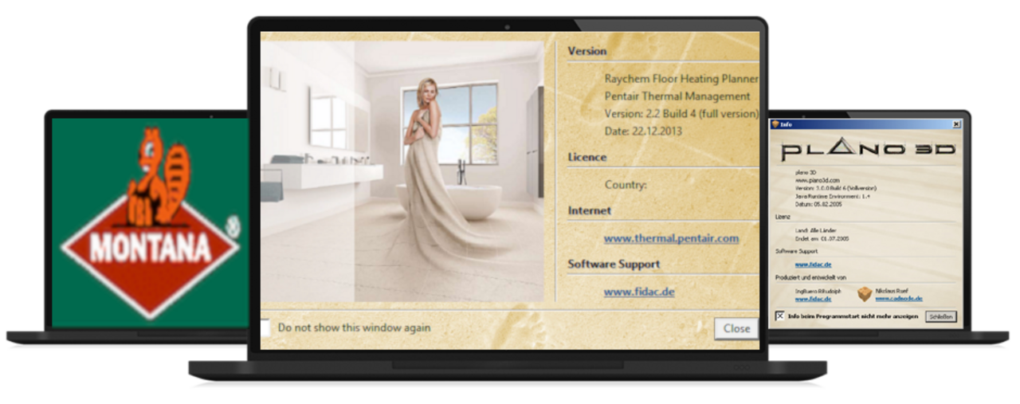Viewport: 1020px width, 404px height.
Task: Click "Datum: 05.02.2005" text in plano 3D window
Action: tap(818, 204)
